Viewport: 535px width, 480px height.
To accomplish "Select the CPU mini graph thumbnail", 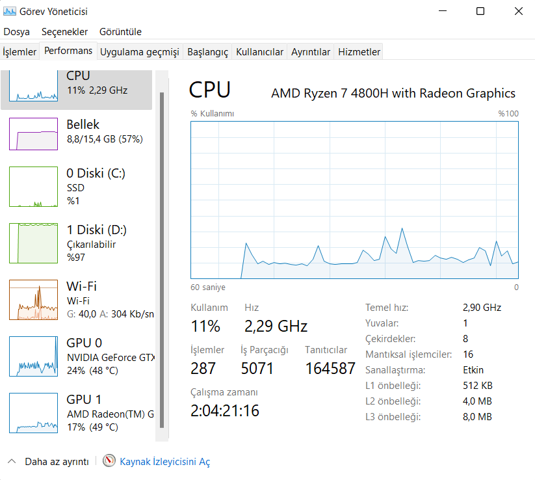I will (33, 85).
